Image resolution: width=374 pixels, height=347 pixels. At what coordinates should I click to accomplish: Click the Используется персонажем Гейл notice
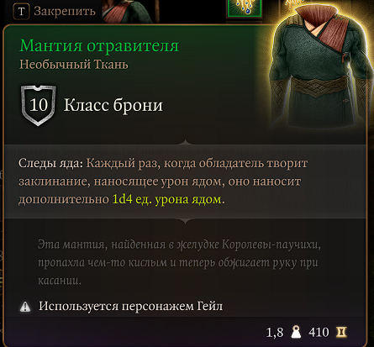[130, 306]
